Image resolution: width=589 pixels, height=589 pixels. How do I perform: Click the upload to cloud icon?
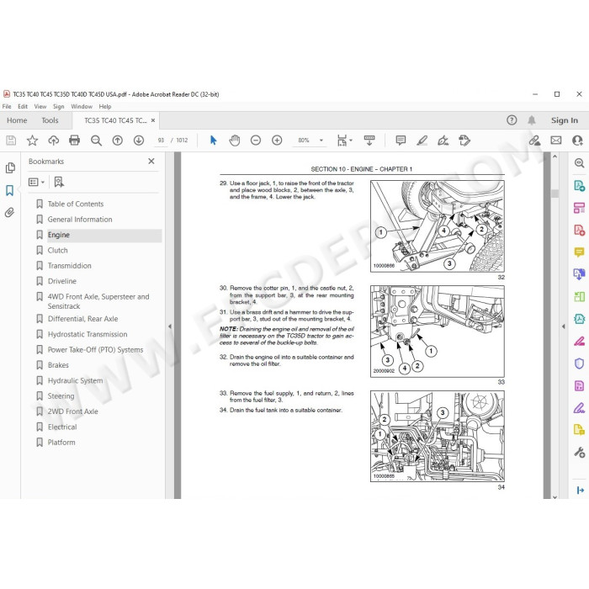click(53, 141)
